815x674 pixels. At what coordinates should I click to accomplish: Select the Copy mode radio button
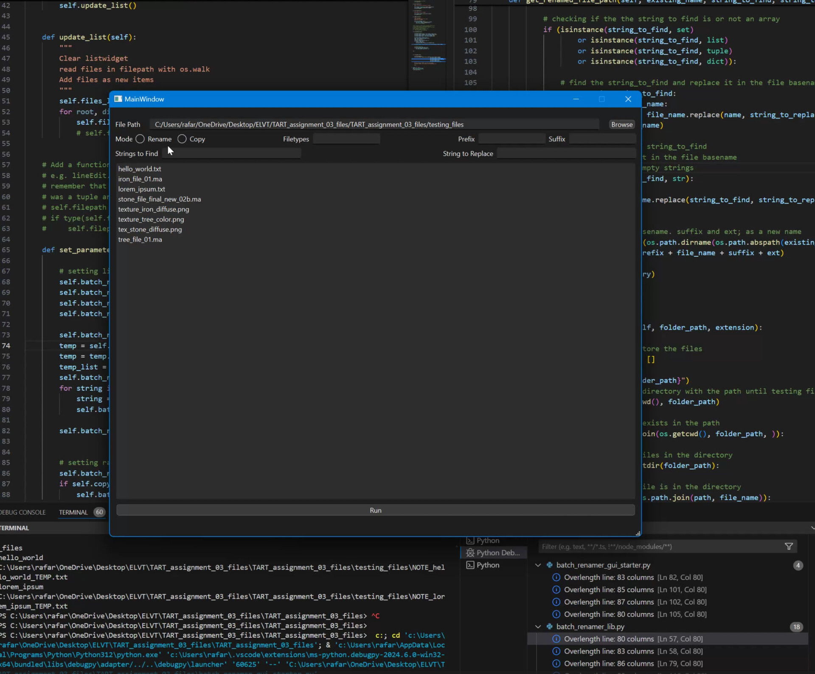[x=182, y=139]
